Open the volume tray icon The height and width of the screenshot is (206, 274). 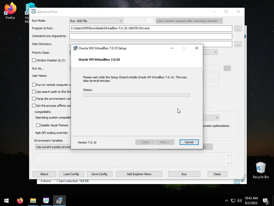coord(239,201)
